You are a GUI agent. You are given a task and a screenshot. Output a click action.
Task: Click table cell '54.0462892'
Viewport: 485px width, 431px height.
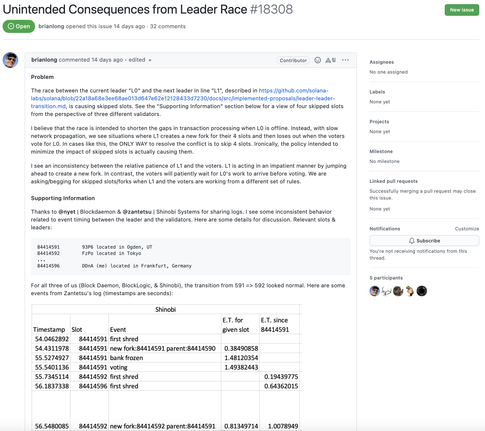pyautogui.click(x=52, y=339)
